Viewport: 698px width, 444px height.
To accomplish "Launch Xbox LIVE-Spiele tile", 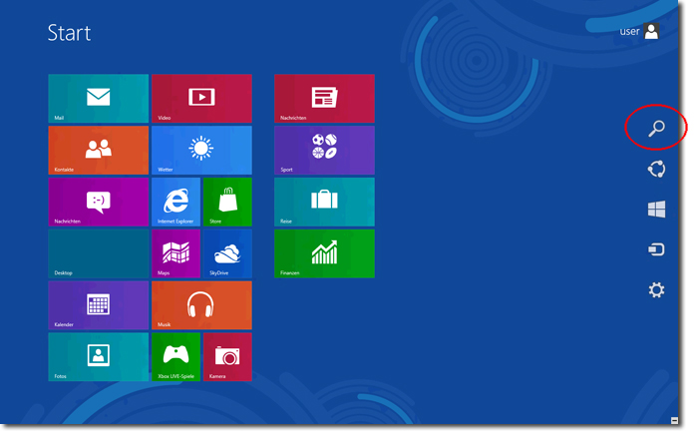I will click(175, 357).
